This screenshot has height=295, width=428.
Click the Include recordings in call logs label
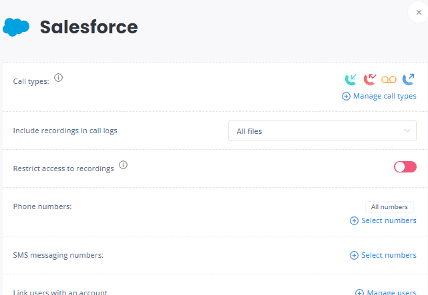click(x=65, y=131)
